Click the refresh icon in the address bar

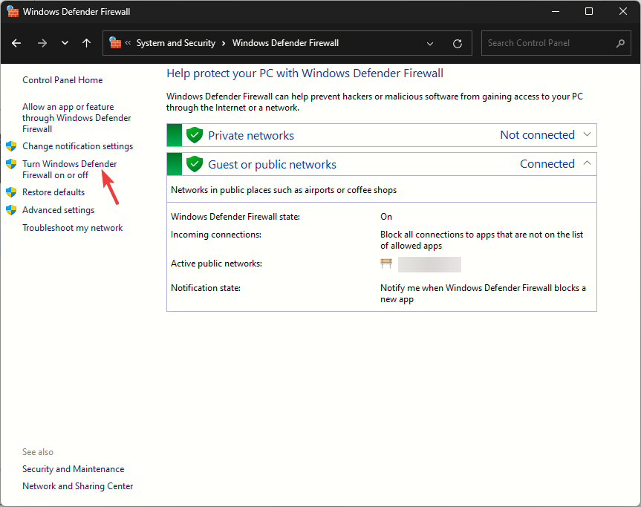(457, 43)
